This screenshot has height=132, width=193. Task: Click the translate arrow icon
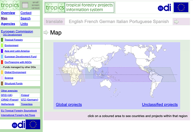(176, 22)
